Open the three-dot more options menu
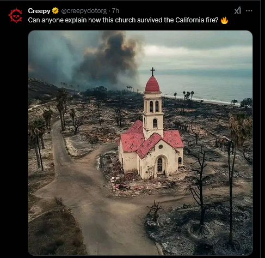The image size is (265, 258). [x=249, y=11]
